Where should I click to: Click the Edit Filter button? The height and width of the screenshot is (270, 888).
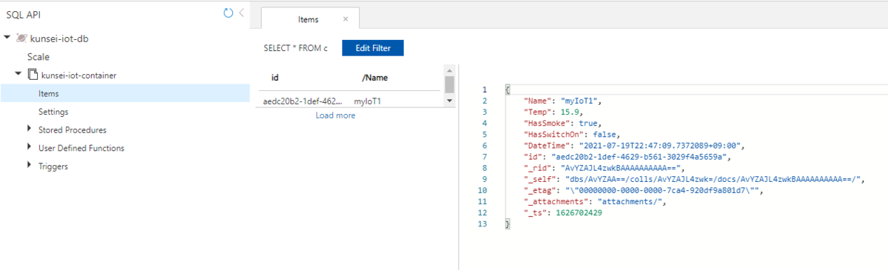(x=373, y=48)
